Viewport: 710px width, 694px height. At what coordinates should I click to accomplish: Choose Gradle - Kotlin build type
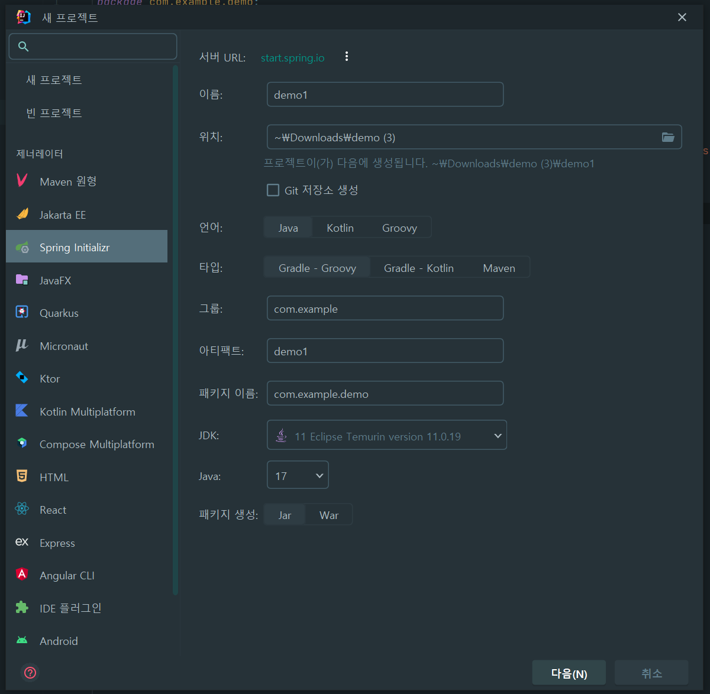click(419, 268)
